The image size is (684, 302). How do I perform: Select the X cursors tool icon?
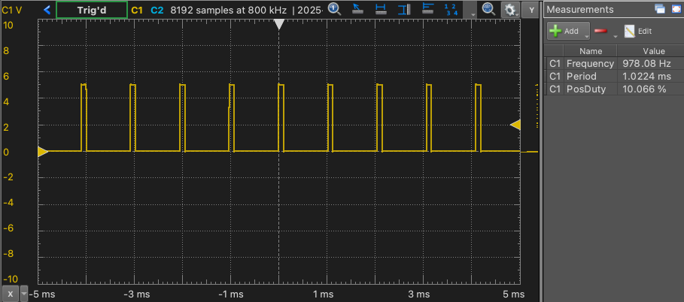382,10
